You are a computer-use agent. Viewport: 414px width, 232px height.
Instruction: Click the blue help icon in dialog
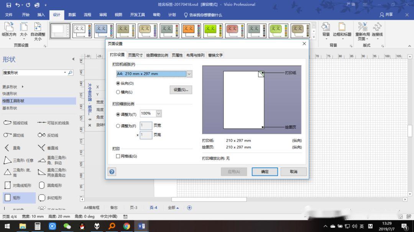[x=112, y=172]
